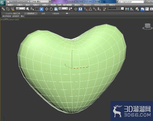Image resolution: width=153 pixels, height=121 pixels.
Task: Open the 编辑(E) menu
Action: click(11, 5)
